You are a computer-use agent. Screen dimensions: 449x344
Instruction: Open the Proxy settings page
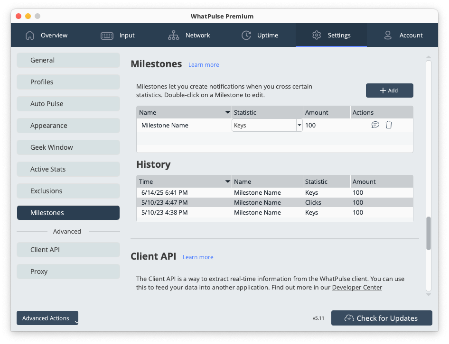pos(68,272)
